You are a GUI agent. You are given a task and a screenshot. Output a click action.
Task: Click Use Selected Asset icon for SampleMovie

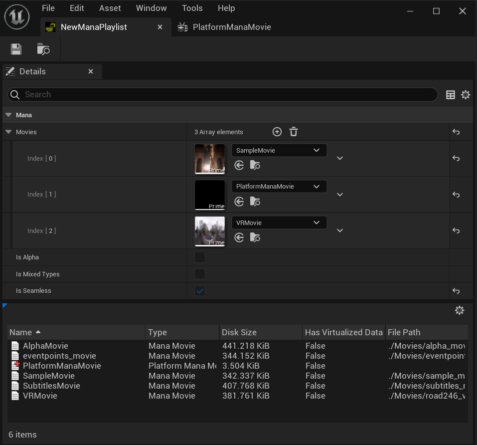pyautogui.click(x=239, y=165)
